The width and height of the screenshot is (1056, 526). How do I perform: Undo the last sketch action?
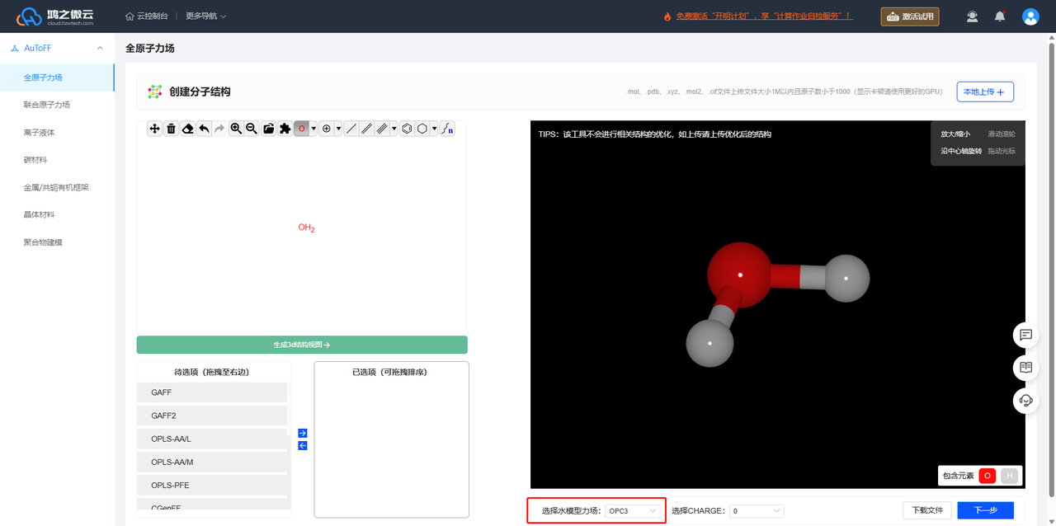coord(204,129)
